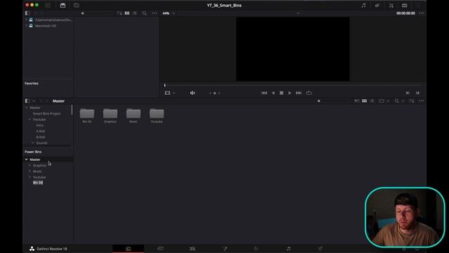Viewport: 449px width, 253px height.
Task: Open the Capture panel icon in top bar
Action: pos(404,6)
